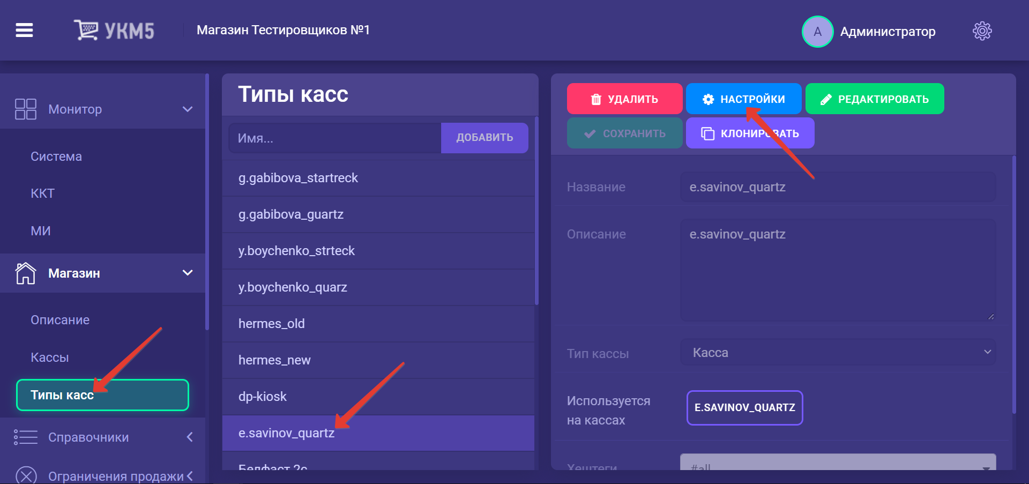Expand the Справочники section chevron

coord(190,437)
